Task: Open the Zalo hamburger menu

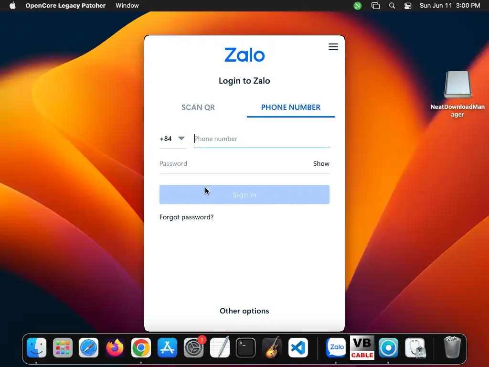Action: 333,47
